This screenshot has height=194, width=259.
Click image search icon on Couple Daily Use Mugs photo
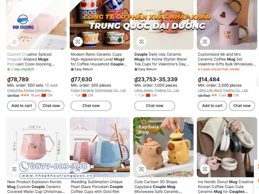(141, 42)
